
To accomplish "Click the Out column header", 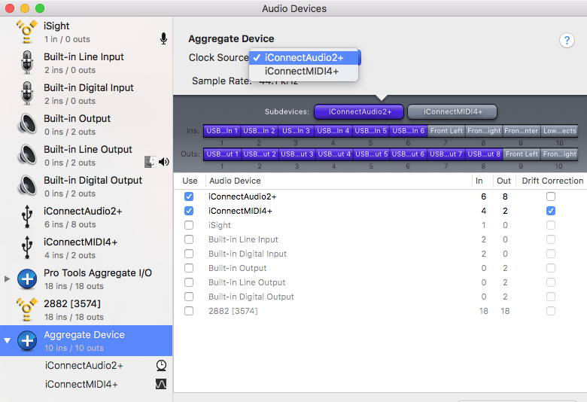I will pos(504,181).
